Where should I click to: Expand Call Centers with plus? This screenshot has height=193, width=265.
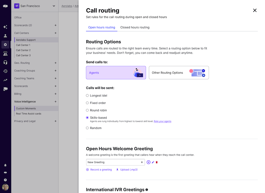pos(55,33)
